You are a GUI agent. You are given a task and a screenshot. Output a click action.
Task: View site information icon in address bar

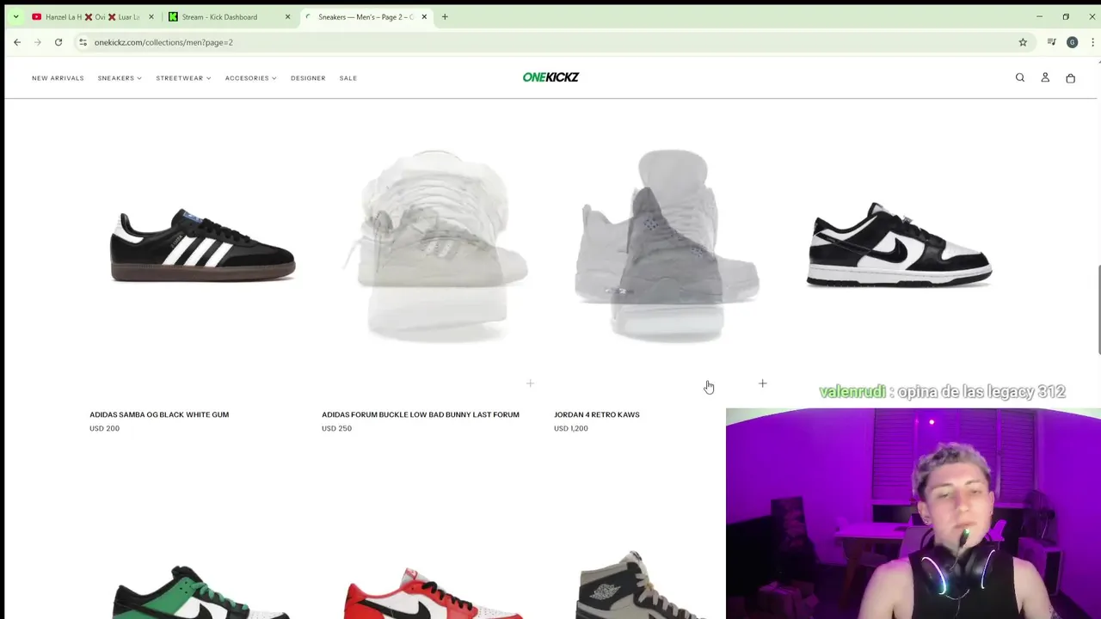tap(83, 42)
